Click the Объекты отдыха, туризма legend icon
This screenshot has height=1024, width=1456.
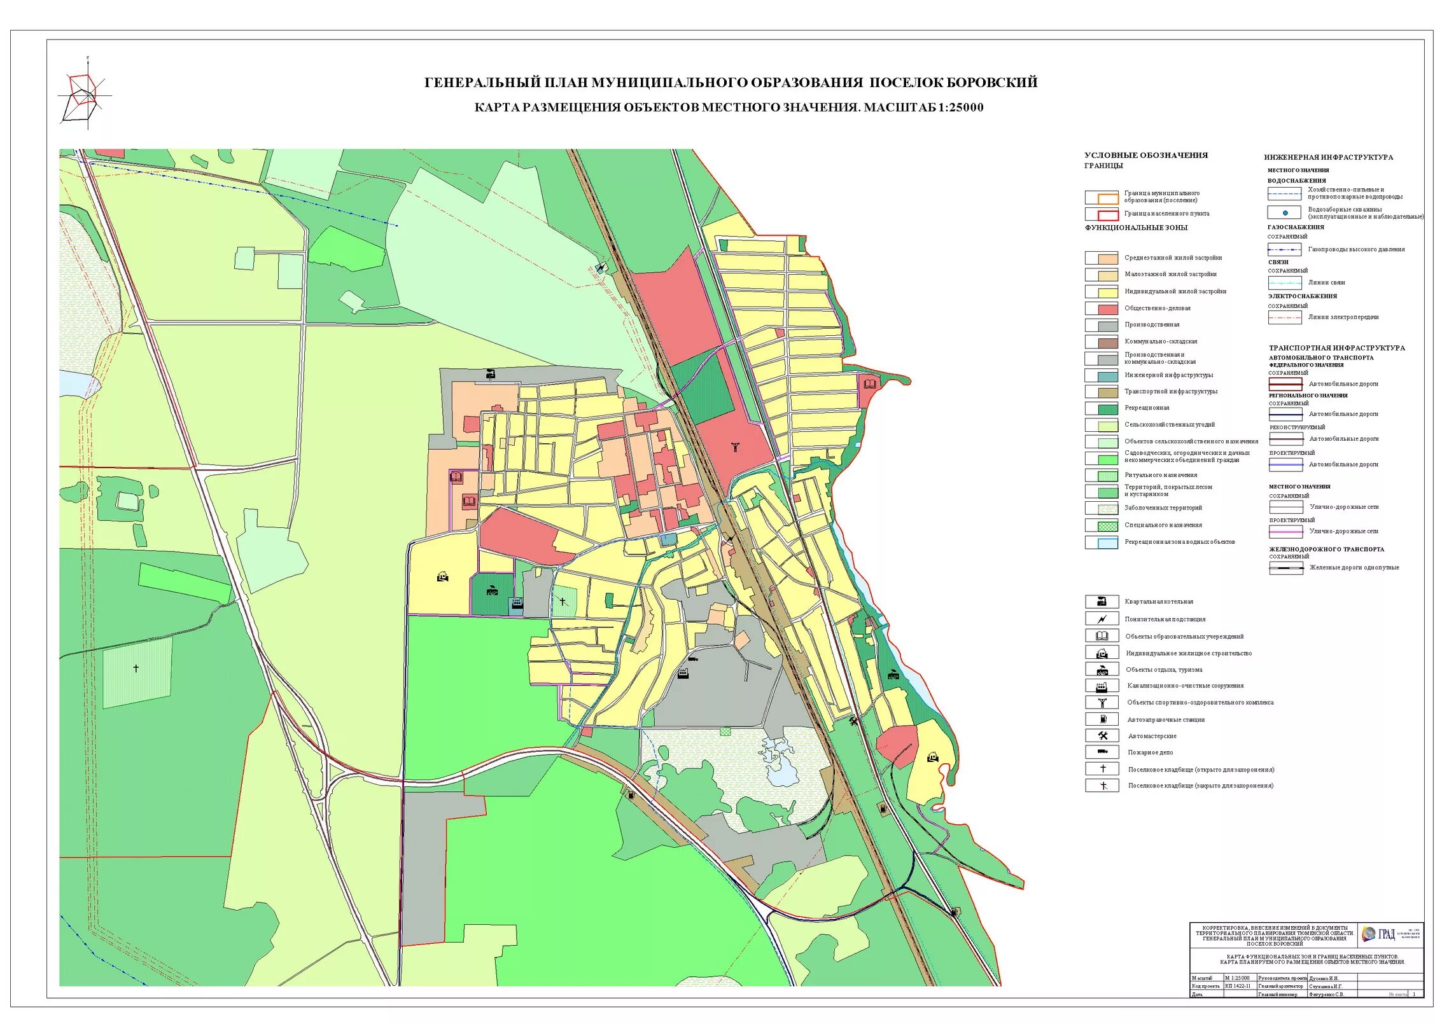[x=1102, y=670]
